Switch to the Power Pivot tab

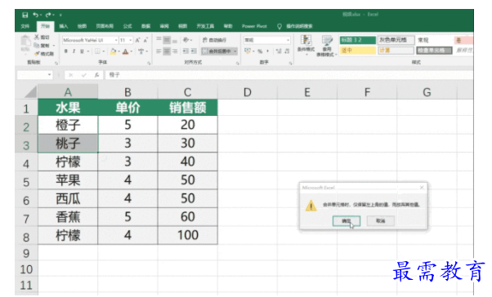pos(254,26)
